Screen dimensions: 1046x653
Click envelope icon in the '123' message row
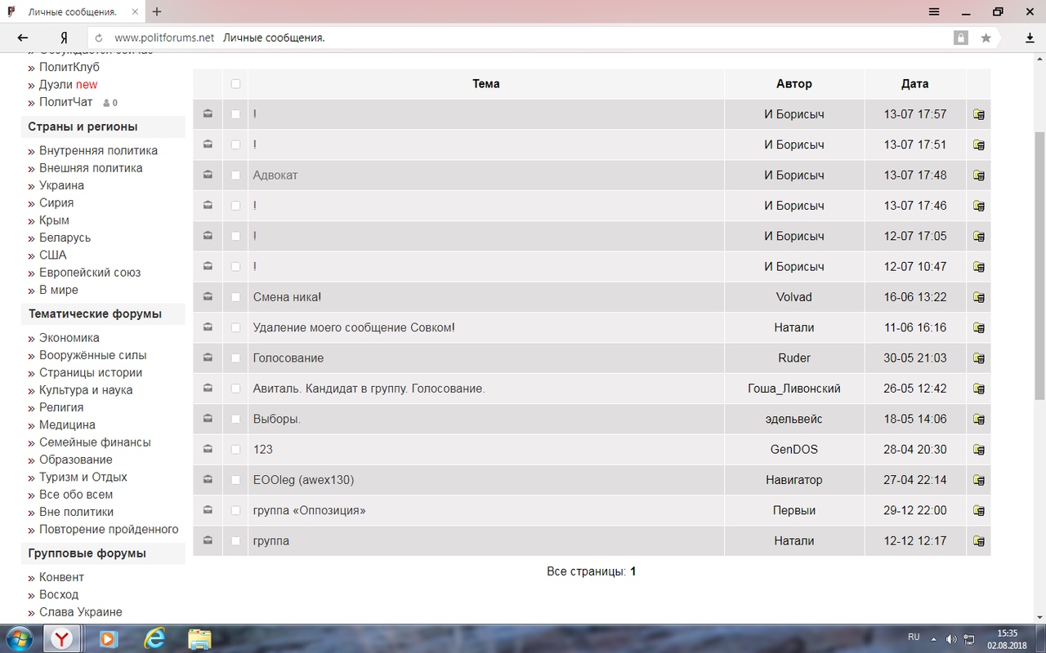(208, 449)
